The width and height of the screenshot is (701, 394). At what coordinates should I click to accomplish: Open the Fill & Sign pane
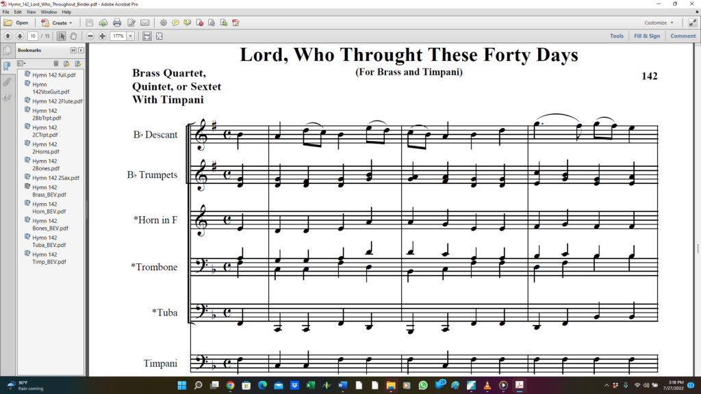[646, 36]
